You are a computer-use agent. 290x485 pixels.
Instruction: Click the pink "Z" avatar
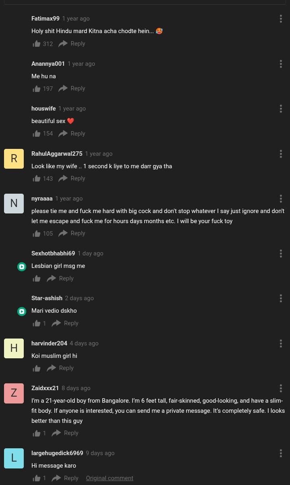pos(14,393)
